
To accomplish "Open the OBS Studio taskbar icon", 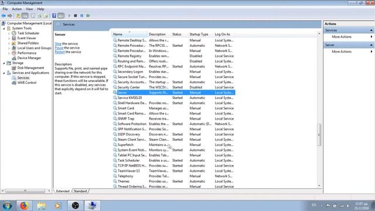I will click(x=76, y=206).
